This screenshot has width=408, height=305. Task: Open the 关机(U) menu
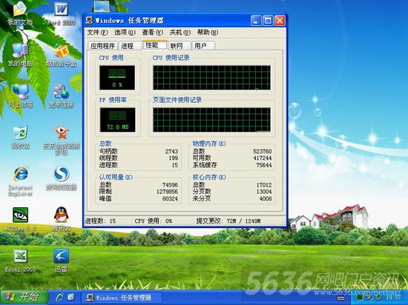pos(180,33)
